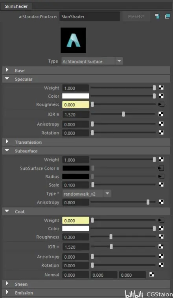Click the second Coat Normal value field
Image resolution: width=173 pixels, height=298 pixels.
[x=104, y=275]
